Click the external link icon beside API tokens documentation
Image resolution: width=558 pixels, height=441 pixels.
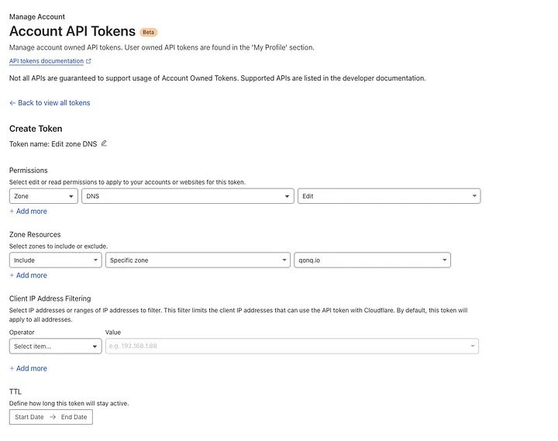click(x=88, y=61)
